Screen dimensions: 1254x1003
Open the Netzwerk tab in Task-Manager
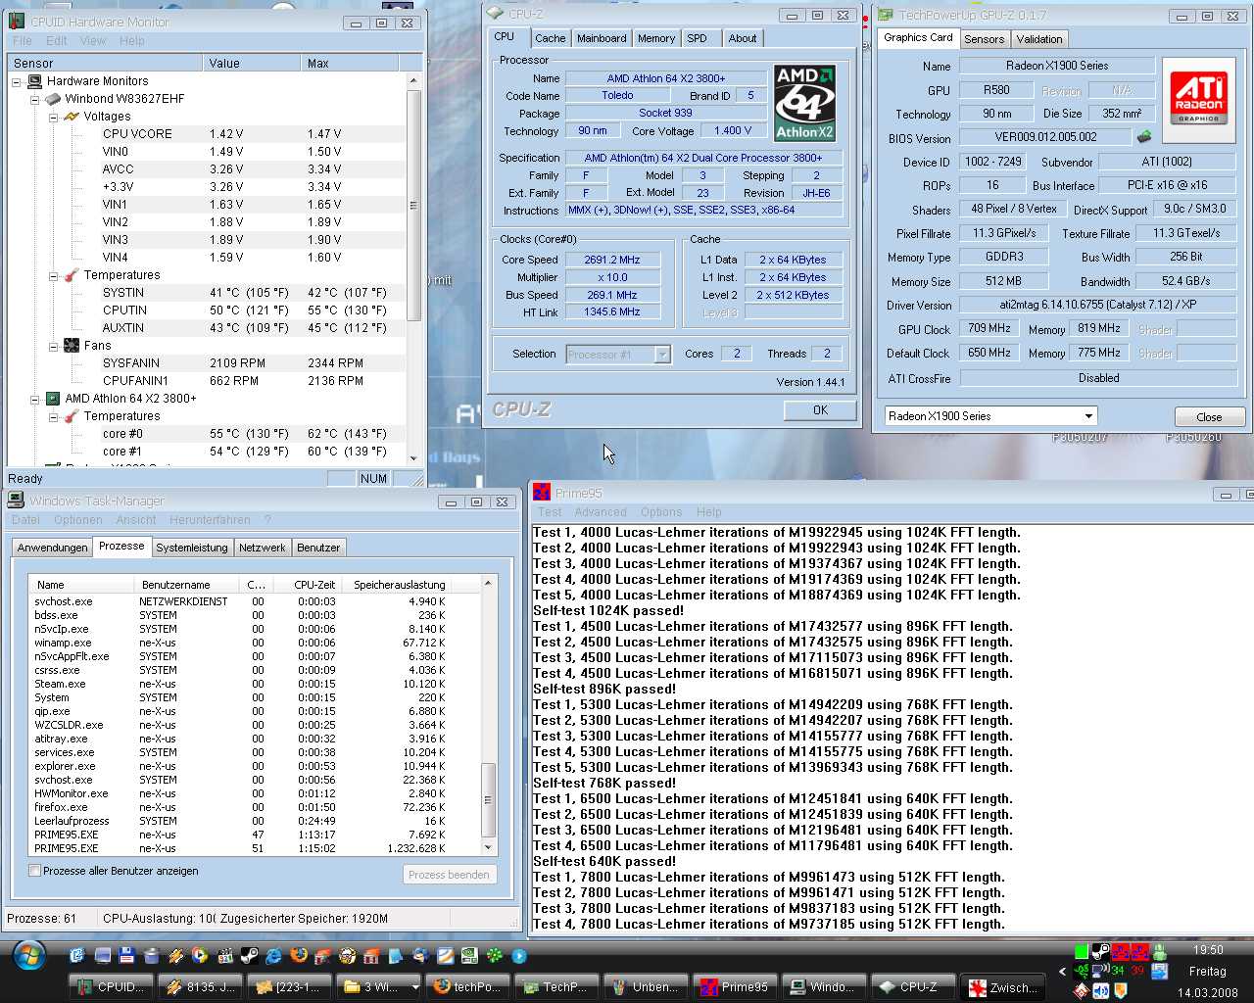coord(263,548)
